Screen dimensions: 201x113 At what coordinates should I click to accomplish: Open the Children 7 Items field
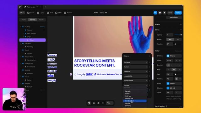coord(174,56)
